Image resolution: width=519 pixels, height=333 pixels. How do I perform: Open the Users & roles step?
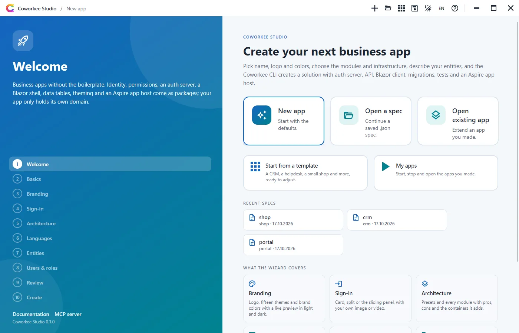point(110,268)
